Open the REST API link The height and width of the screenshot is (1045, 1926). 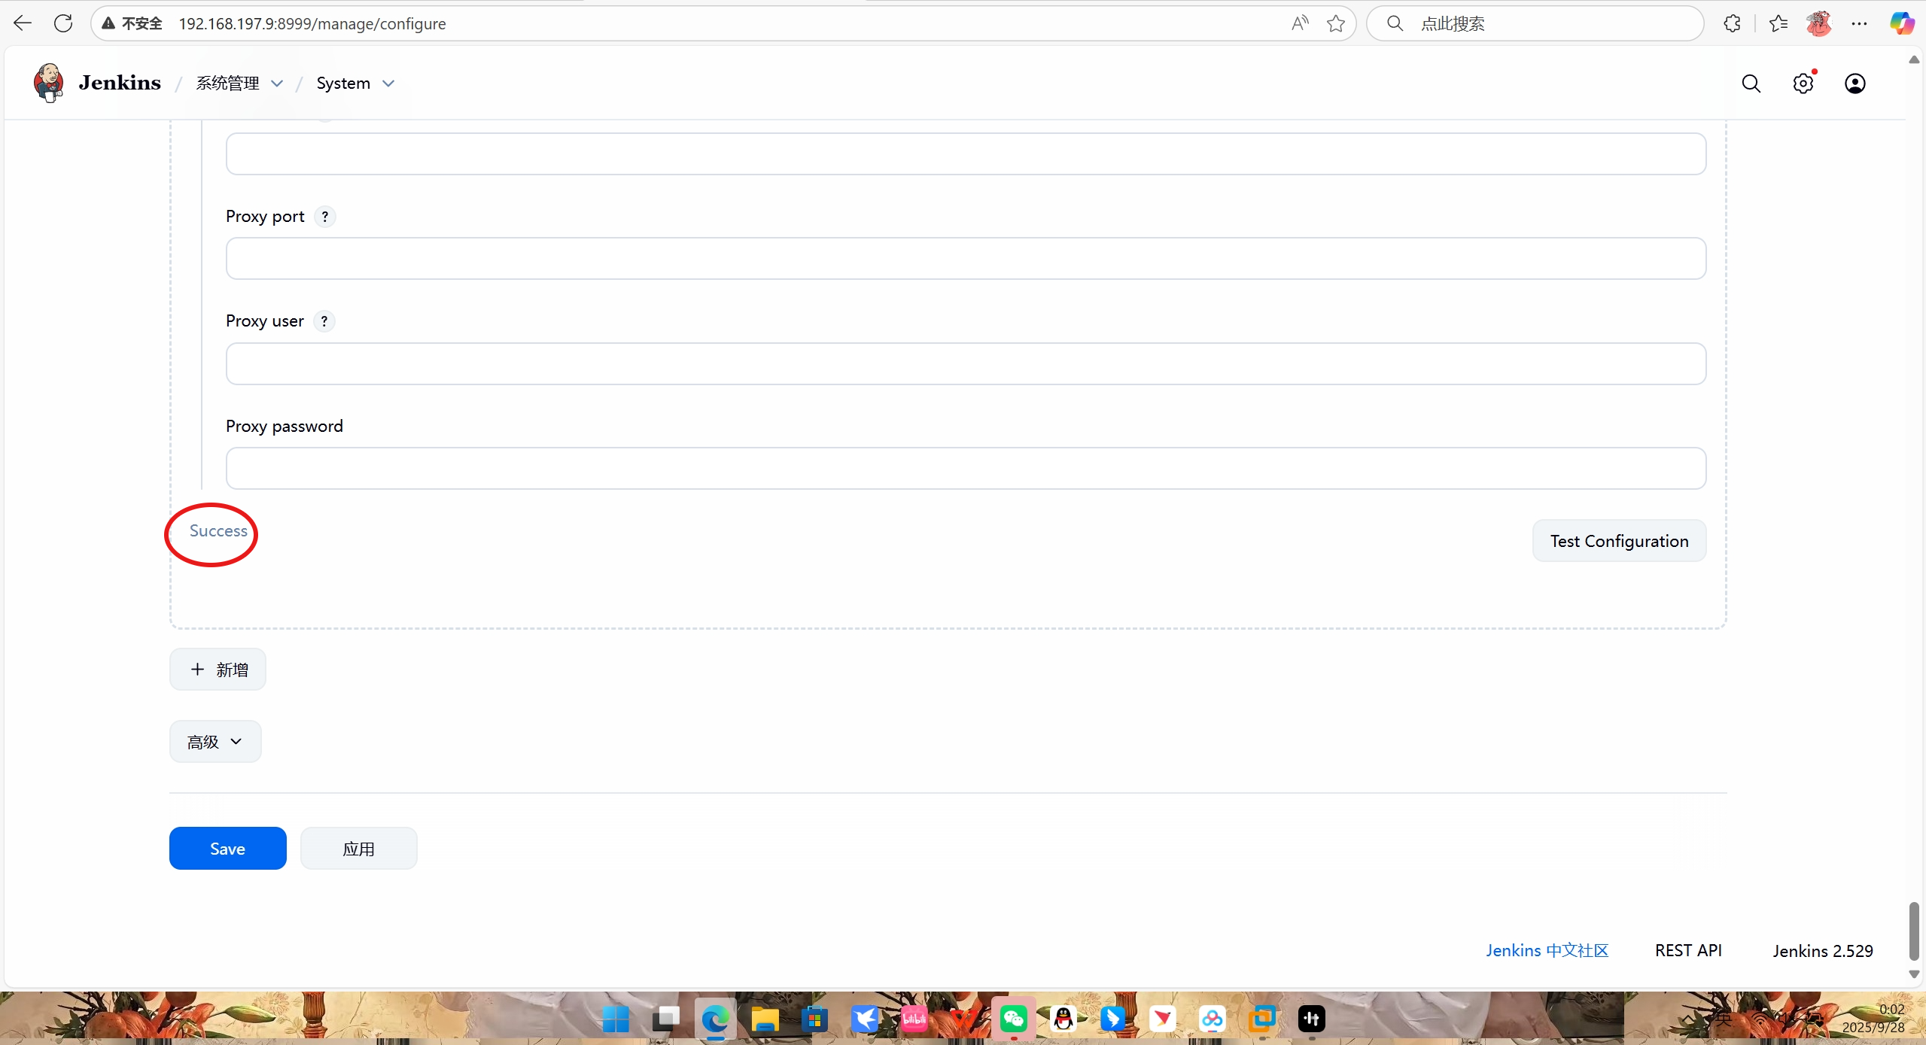tap(1688, 950)
